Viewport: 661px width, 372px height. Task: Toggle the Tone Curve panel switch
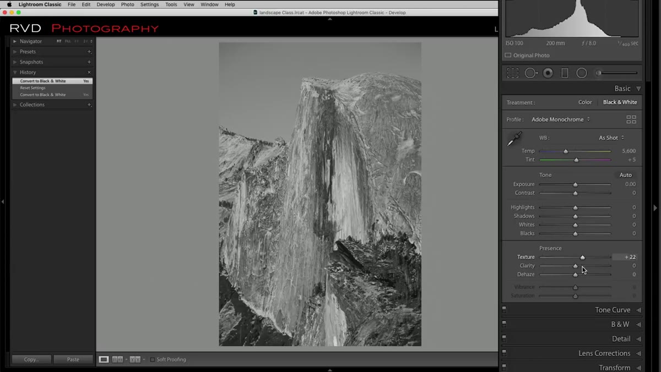pyautogui.click(x=504, y=310)
